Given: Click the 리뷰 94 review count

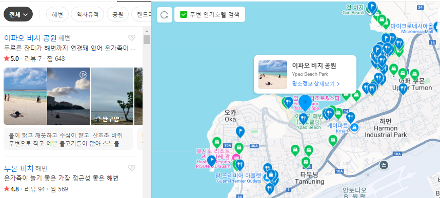Looking at the screenshot, I should click(34, 189).
